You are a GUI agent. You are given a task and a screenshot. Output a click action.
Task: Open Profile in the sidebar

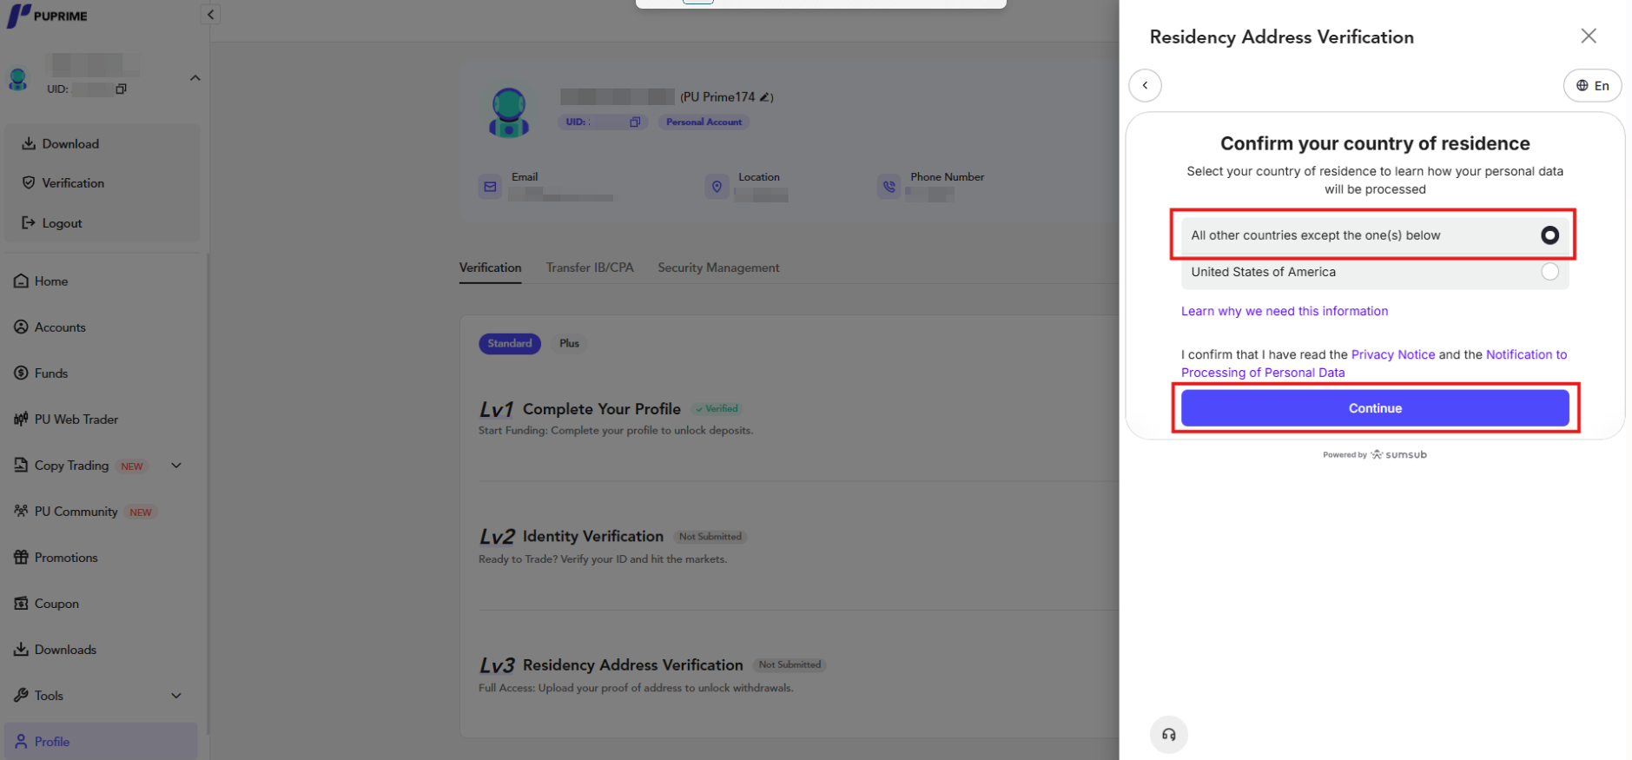(x=102, y=742)
